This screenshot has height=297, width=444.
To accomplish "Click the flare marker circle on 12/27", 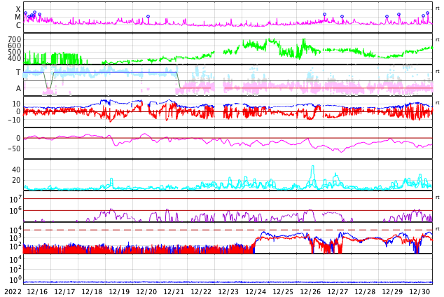I will pyautogui.click(x=342, y=16).
